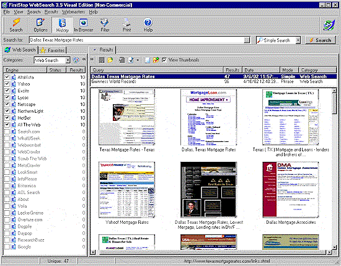Open the dropdown arrow beside the checkmark icon

click(138, 60)
